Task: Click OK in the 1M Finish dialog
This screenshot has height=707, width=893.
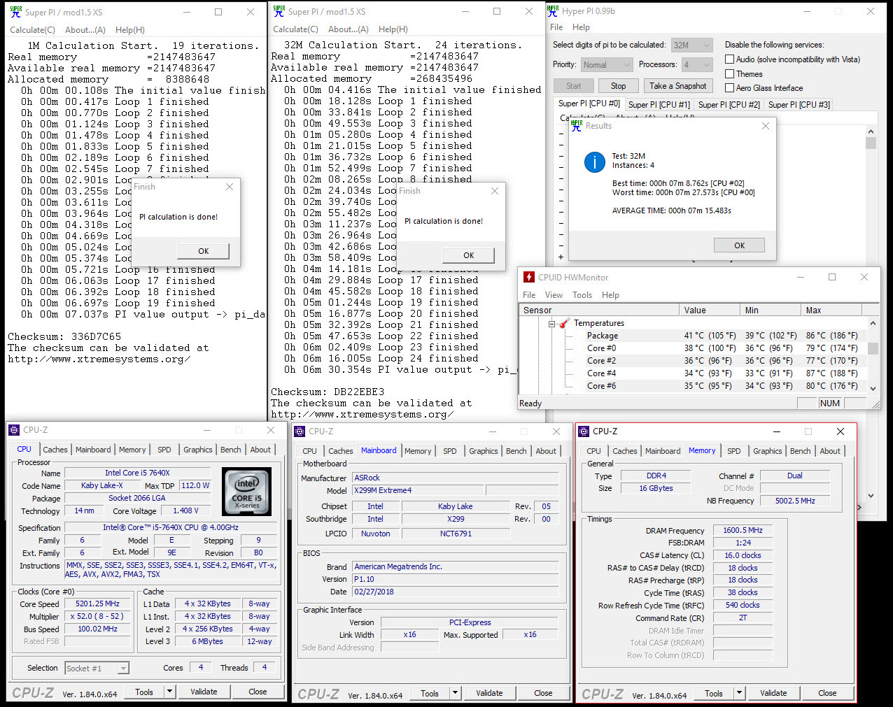Action: coord(204,251)
